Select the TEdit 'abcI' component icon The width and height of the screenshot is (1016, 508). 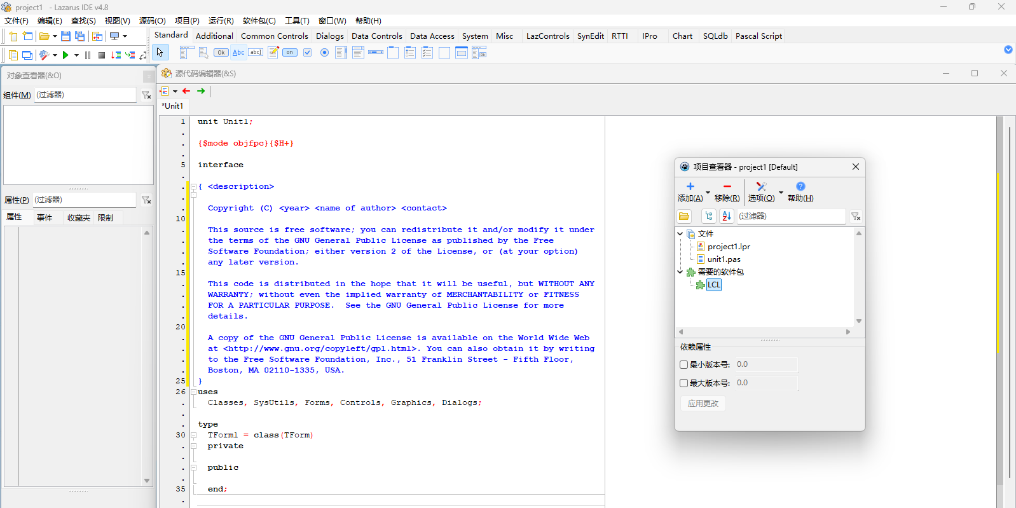click(x=256, y=53)
